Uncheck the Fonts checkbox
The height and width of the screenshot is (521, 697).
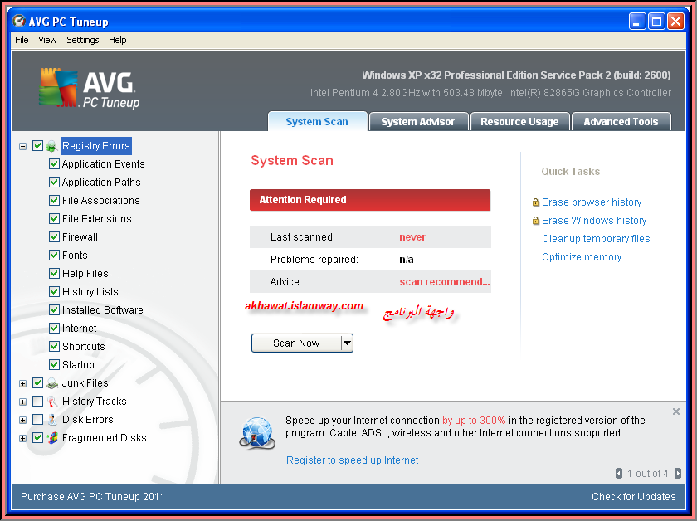[x=54, y=256]
